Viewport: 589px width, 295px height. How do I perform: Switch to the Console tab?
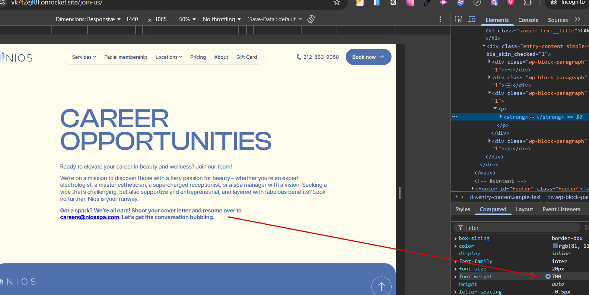click(x=528, y=20)
